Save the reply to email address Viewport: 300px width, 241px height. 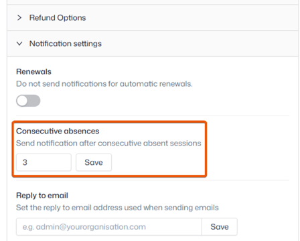(220, 227)
